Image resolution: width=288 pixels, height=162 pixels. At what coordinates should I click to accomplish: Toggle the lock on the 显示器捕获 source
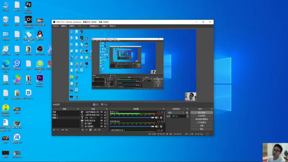(105, 126)
